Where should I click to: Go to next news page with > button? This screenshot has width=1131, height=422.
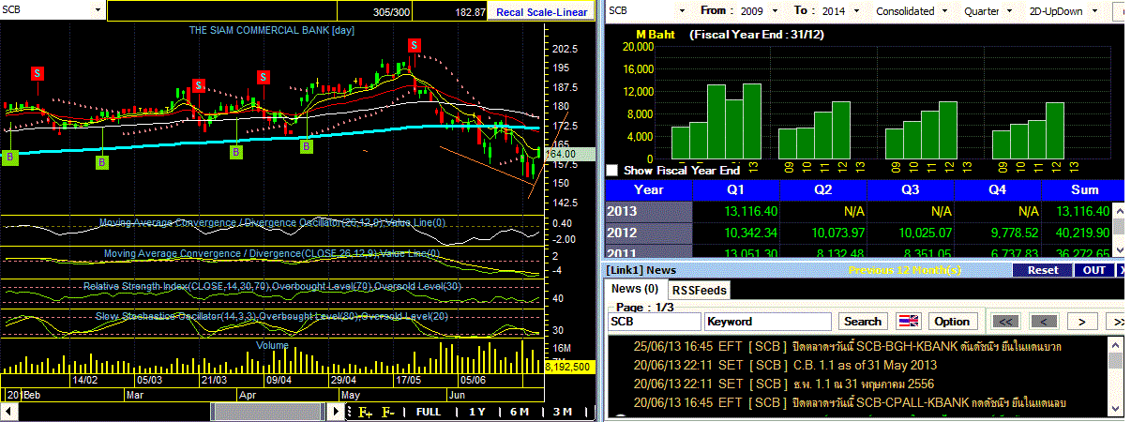[1082, 321]
